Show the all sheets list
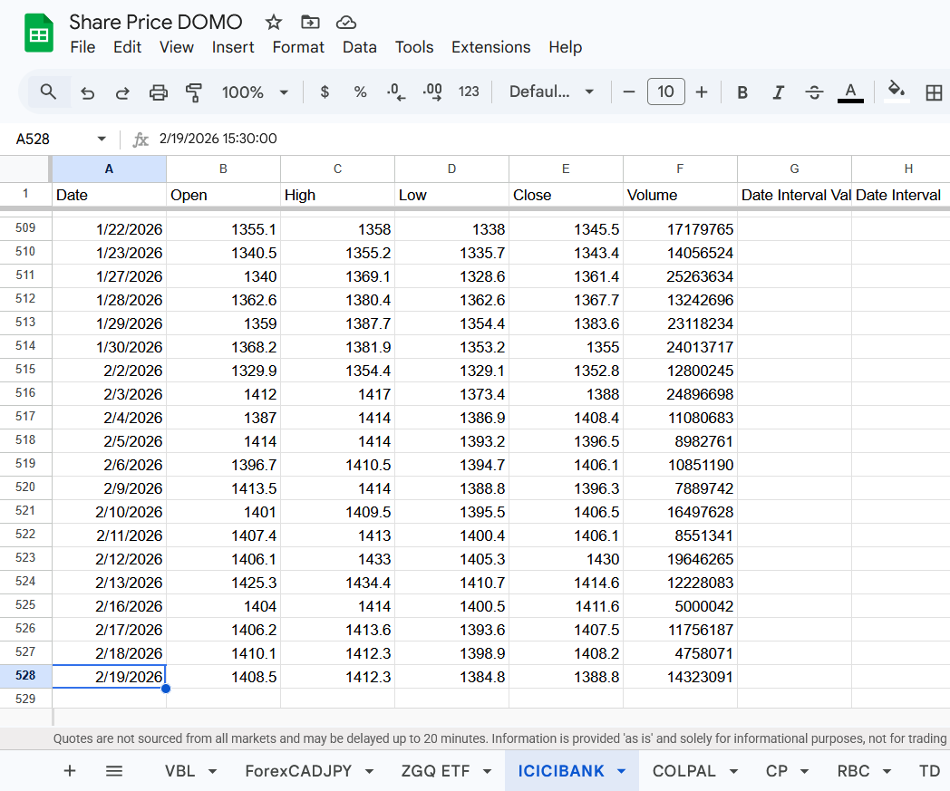The width and height of the screenshot is (950, 791). [x=114, y=770]
